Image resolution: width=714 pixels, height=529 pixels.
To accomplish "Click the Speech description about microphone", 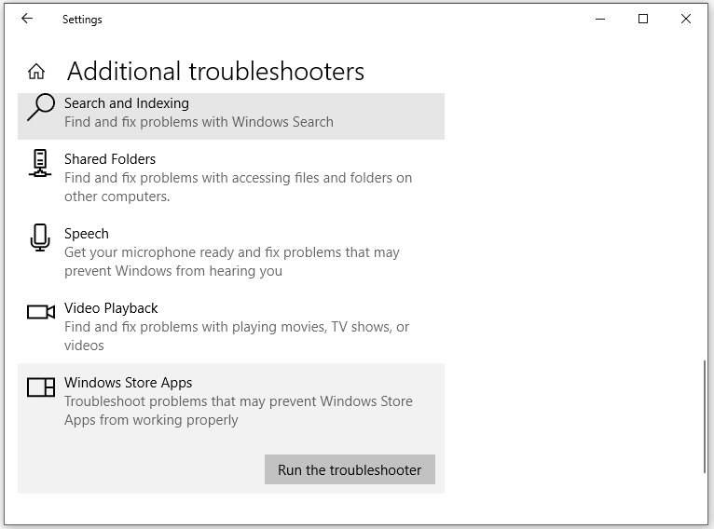I will pos(232,262).
